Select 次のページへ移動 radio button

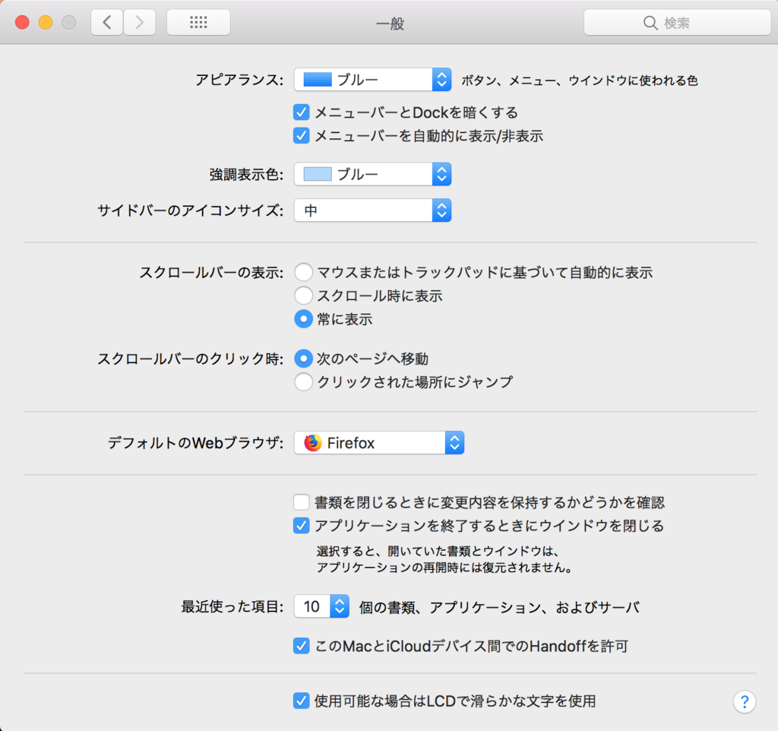(x=304, y=359)
